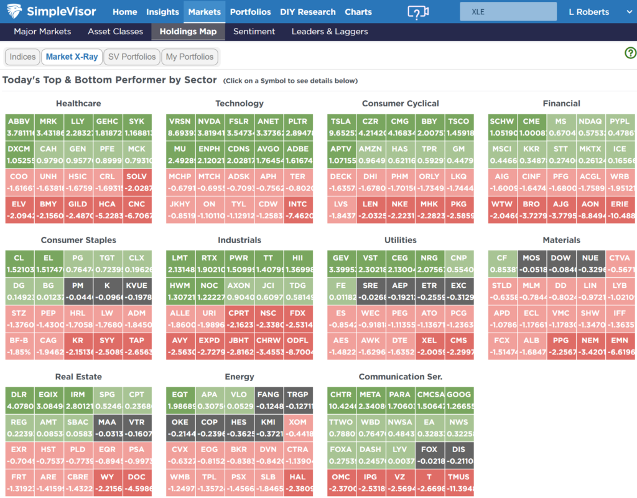Click the XEL symbol tile
The height and width of the screenshot is (498, 637).
(429, 346)
